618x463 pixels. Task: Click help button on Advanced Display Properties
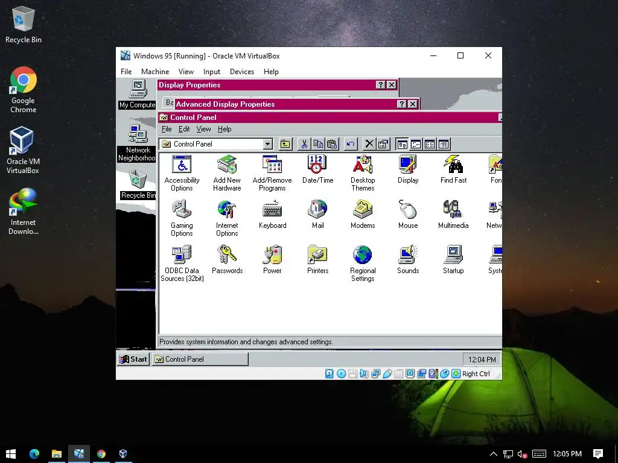tap(401, 104)
